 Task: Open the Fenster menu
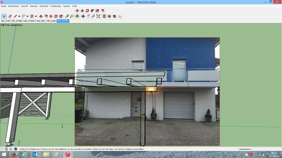click(x=67, y=6)
